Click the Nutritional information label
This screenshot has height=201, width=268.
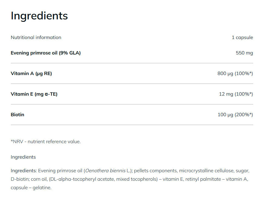[x=36, y=38]
